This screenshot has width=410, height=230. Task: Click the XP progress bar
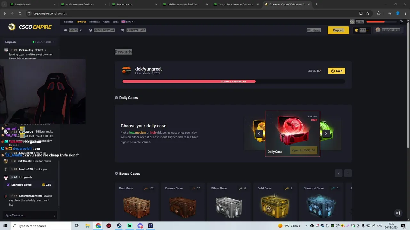(x=233, y=81)
